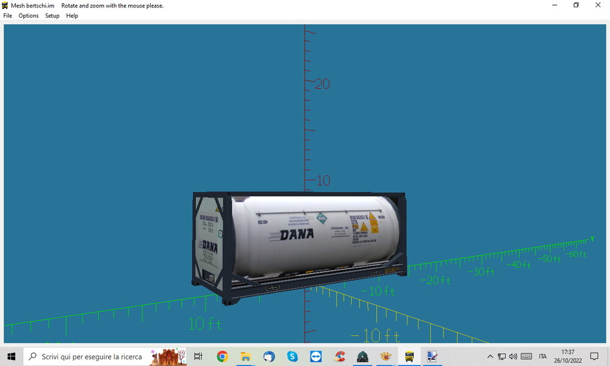
Task: Close the Mesh viewer window
Action: coord(598,5)
